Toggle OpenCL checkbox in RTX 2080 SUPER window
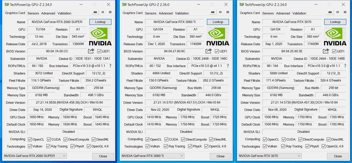 pyautogui.click(x=30, y=139)
